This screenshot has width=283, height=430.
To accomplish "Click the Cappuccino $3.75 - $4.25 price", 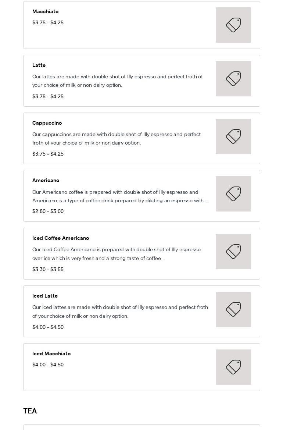I will (48, 154).
